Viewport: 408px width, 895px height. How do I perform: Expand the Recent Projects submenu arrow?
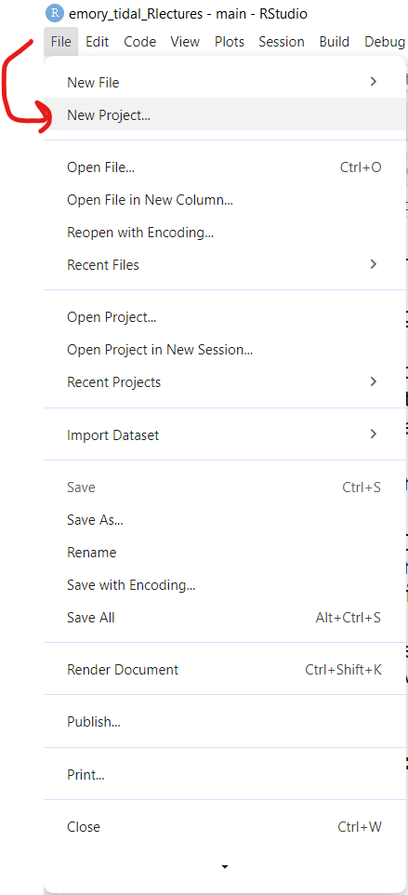[374, 381]
